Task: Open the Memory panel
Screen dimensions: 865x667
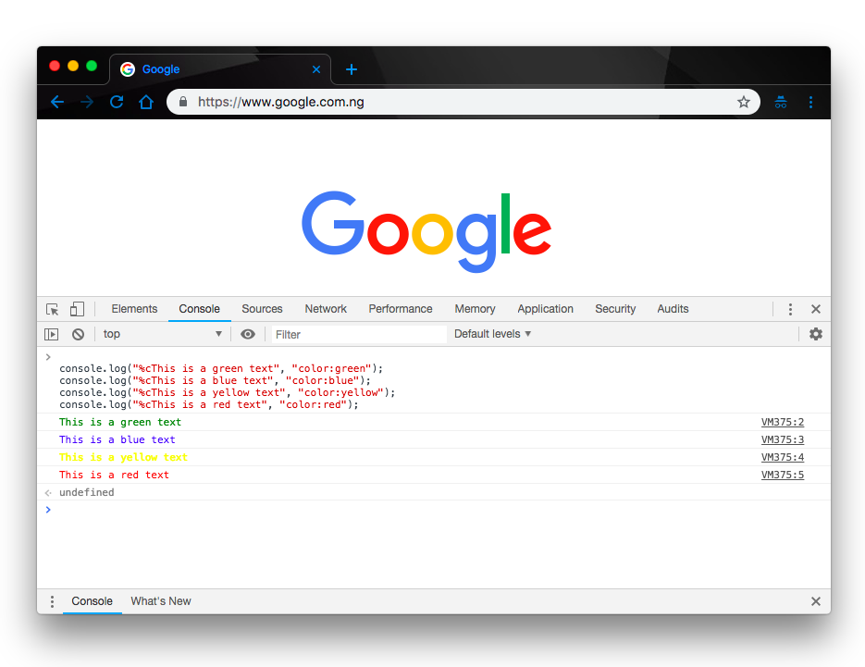Action: click(475, 309)
